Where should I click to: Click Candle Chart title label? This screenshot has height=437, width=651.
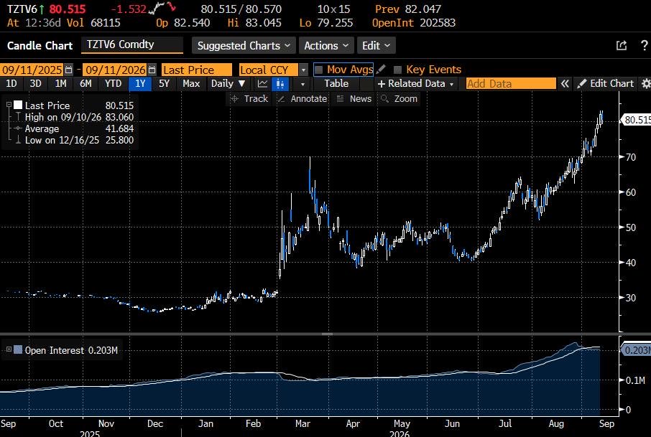40,46
